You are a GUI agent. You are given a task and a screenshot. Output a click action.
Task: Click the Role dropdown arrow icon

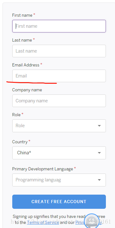tap(99, 126)
